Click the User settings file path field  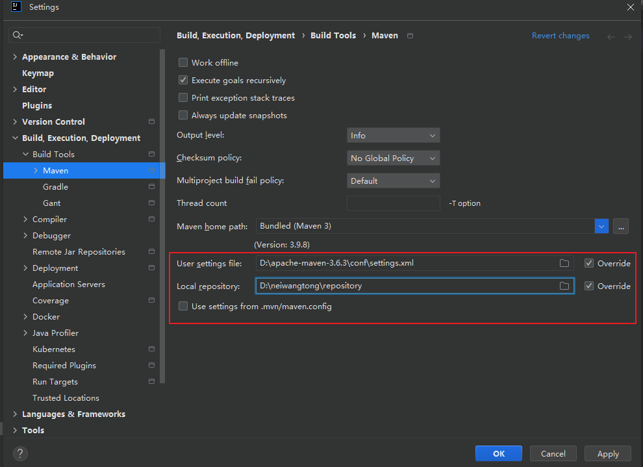click(414, 263)
